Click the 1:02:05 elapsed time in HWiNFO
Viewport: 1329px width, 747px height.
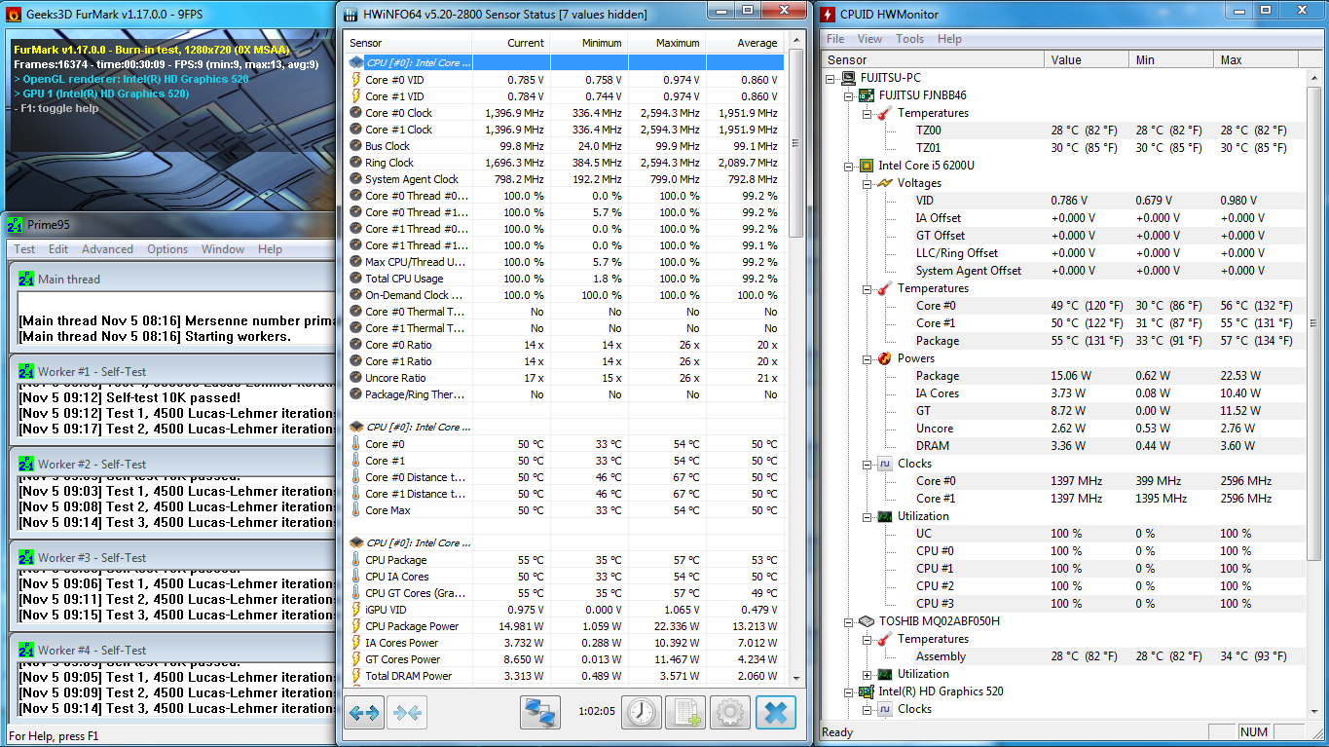click(596, 712)
